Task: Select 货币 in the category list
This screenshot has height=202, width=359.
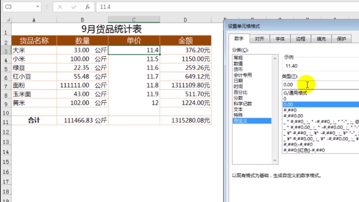Action: pyautogui.click(x=238, y=69)
